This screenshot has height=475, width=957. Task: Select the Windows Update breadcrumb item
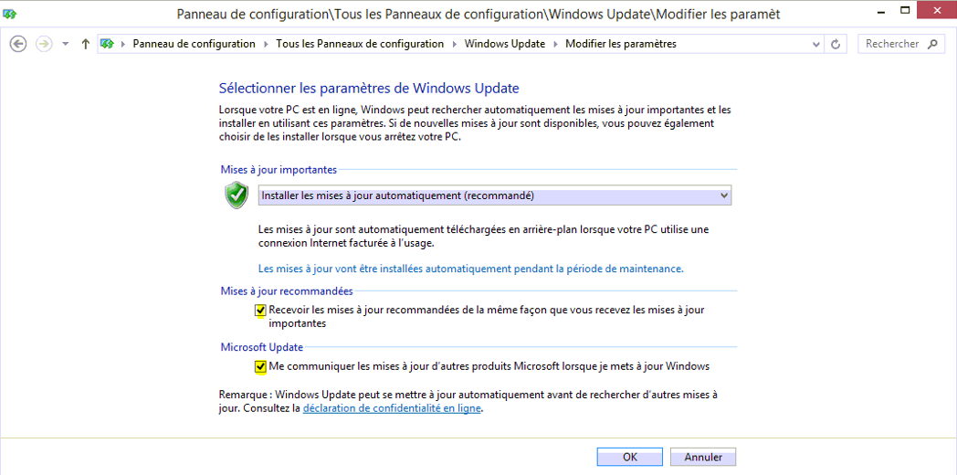[x=505, y=44]
